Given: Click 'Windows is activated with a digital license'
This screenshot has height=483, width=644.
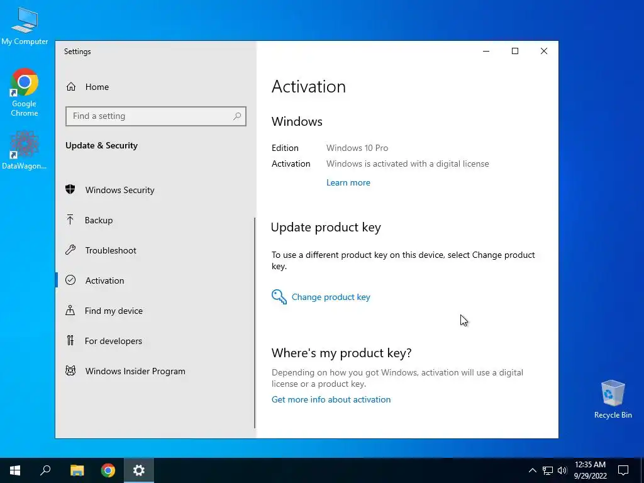Looking at the screenshot, I should (408, 164).
